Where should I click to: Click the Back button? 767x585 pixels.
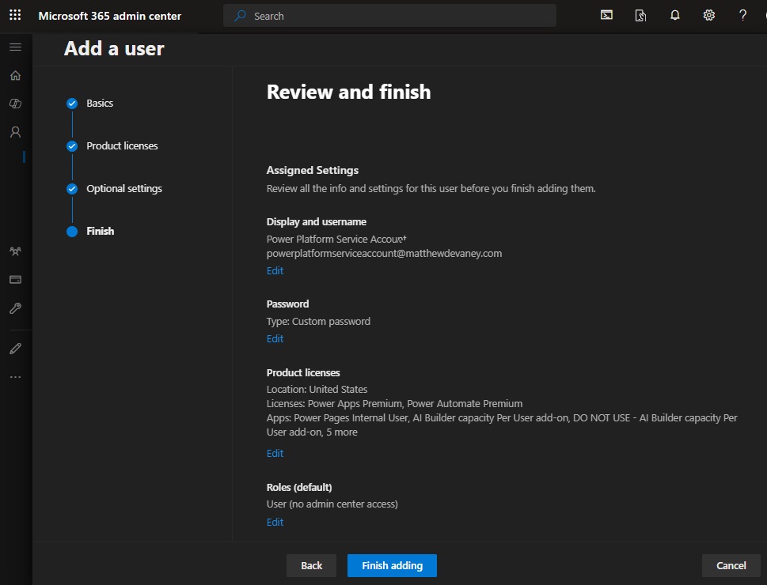[312, 565]
